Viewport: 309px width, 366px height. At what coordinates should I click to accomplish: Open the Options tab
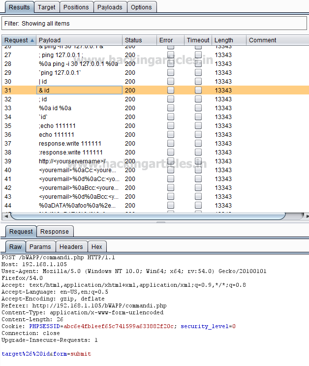tap(141, 7)
